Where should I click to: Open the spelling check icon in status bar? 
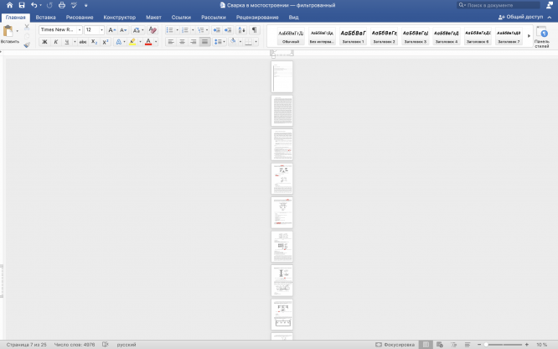pyautogui.click(x=106, y=344)
